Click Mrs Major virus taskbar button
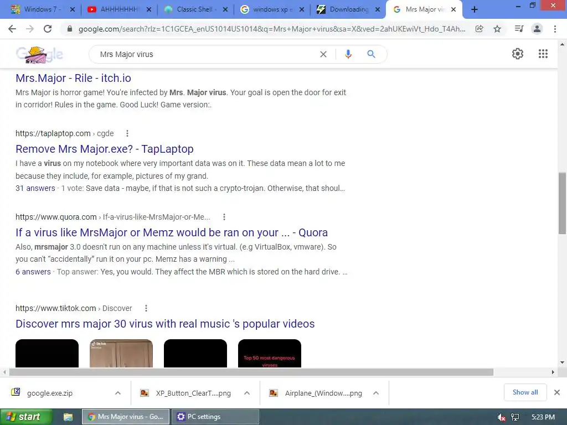 tap(126, 417)
